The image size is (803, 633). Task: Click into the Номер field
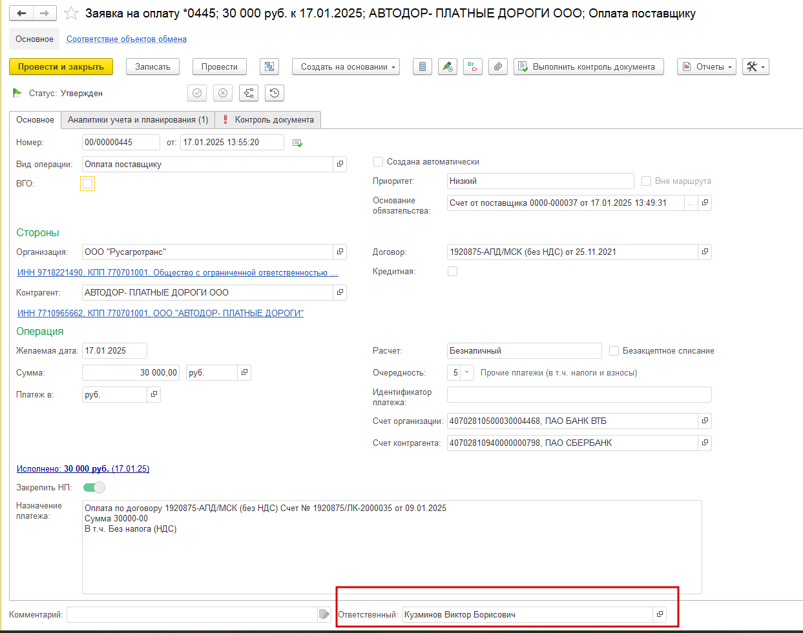pos(121,142)
